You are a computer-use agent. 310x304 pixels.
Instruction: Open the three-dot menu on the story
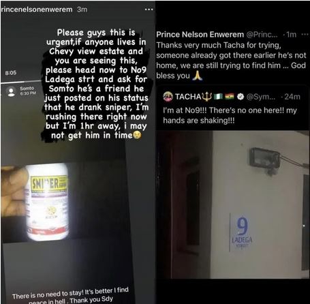(149, 10)
